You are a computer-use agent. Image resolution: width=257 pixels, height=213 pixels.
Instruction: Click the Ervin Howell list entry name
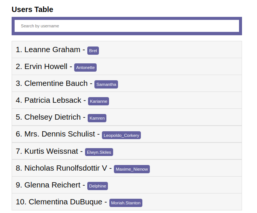click(46, 66)
